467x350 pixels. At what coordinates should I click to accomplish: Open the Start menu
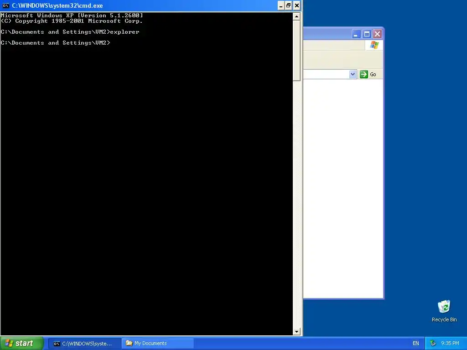22,343
